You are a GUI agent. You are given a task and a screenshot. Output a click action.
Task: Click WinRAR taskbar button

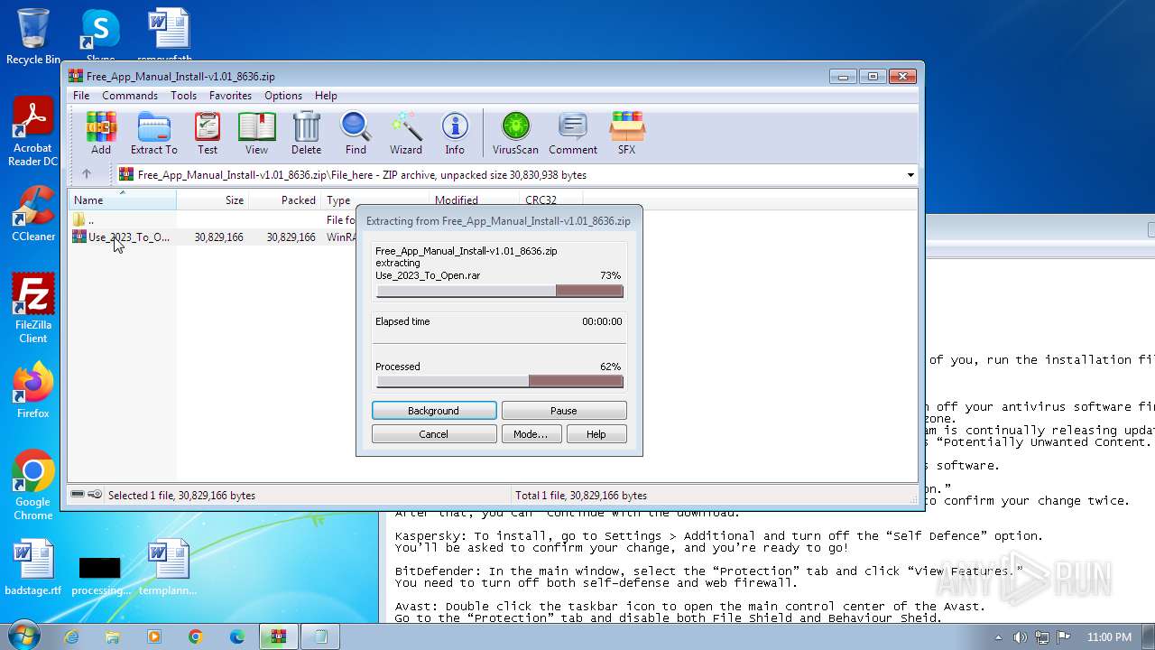pyautogui.click(x=279, y=636)
